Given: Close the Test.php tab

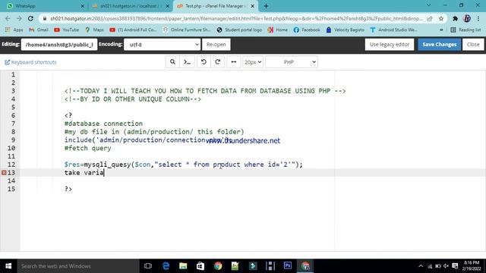Looking at the screenshot, I should pos(253,6).
